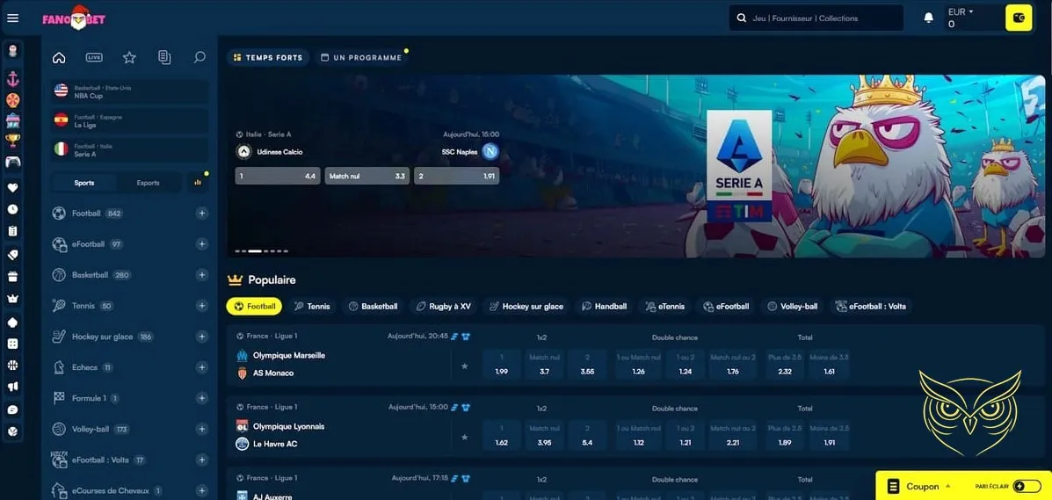The height and width of the screenshot is (500, 1052).
Task: Select eFootball : Volta popular tab
Action: [x=871, y=307]
